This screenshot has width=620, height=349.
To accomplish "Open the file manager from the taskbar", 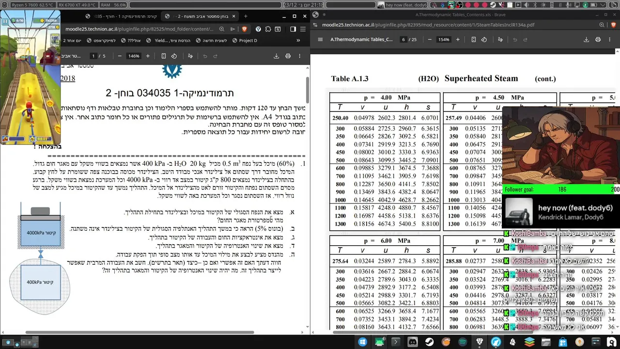I will click(546, 342).
